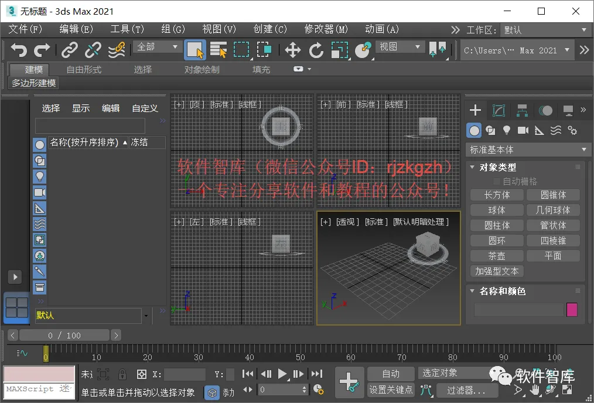This screenshot has height=403, width=594.
Task: Toggle Display Space Warps filter in Scene Explorer
Action: click(x=40, y=224)
